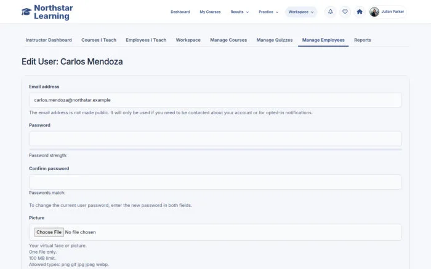The image size is (431, 269).
Task: Open the Manage Quizzes tab
Action: pos(275,40)
